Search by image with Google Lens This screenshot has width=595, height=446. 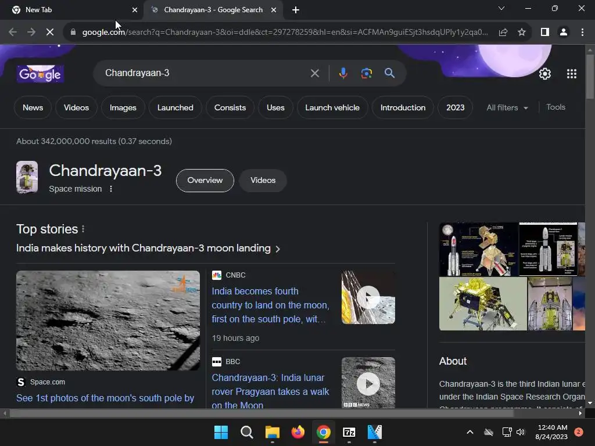[366, 73]
